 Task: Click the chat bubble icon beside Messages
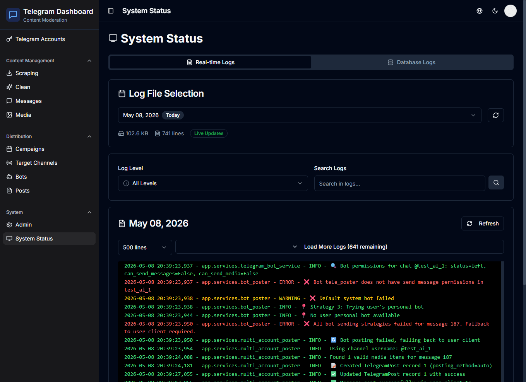pos(9,101)
